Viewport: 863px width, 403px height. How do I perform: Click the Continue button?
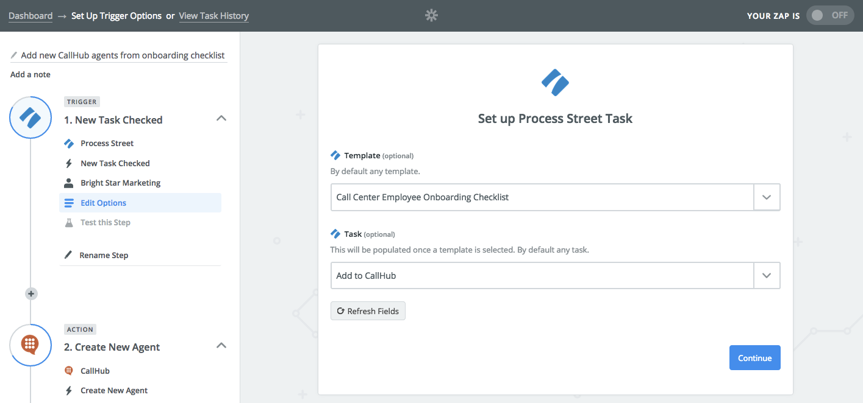pyautogui.click(x=754, y=358)
